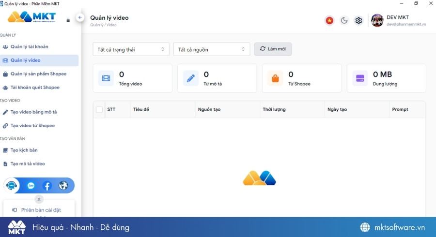Expand Tất cả trạng thái dropdown
This screenshot has height=237, width=436.
131,49
